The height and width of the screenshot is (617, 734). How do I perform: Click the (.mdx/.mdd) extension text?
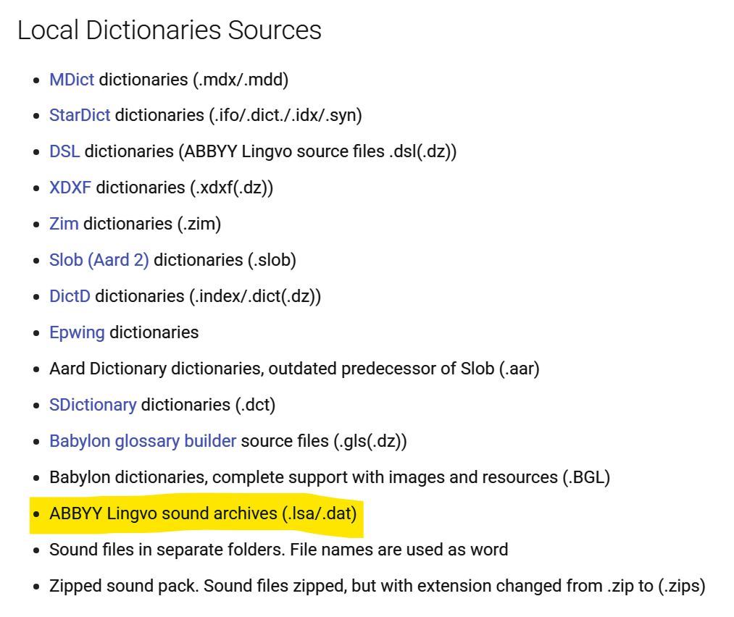pos(241,79)
